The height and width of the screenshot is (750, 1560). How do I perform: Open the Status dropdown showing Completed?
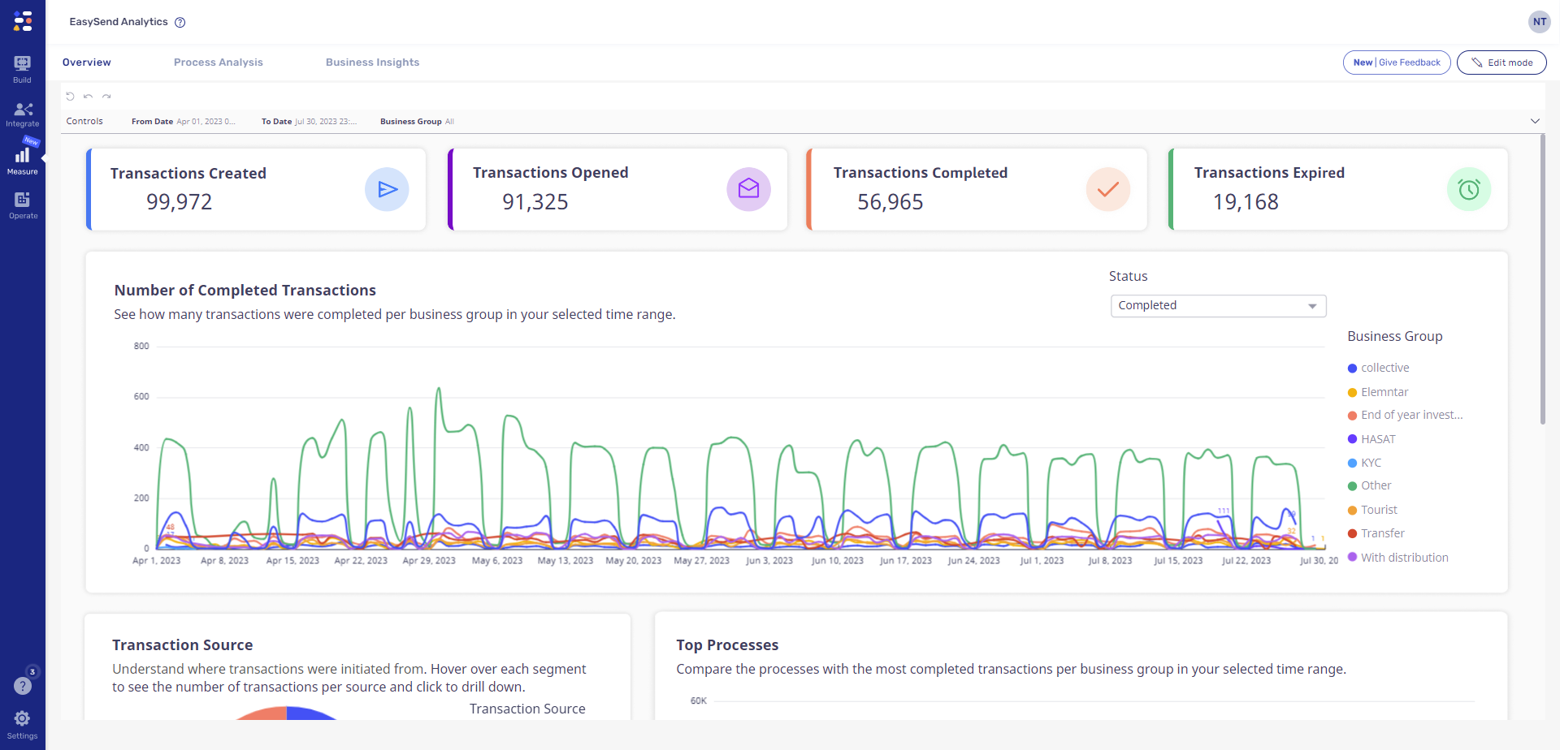click(x=1217, y=305)
